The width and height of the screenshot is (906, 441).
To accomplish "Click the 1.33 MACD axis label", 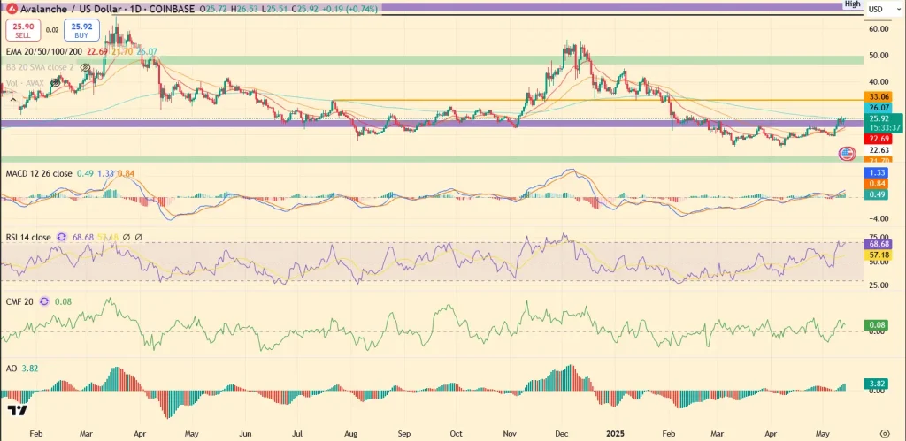I will point(877,172).
